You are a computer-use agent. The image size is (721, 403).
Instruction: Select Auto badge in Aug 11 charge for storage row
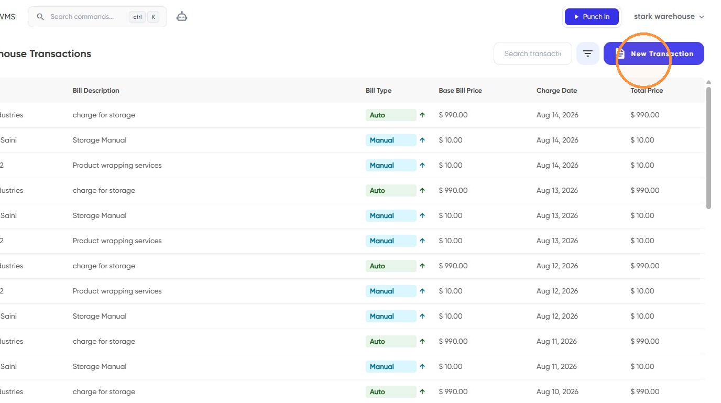click(x=391, y=341)
